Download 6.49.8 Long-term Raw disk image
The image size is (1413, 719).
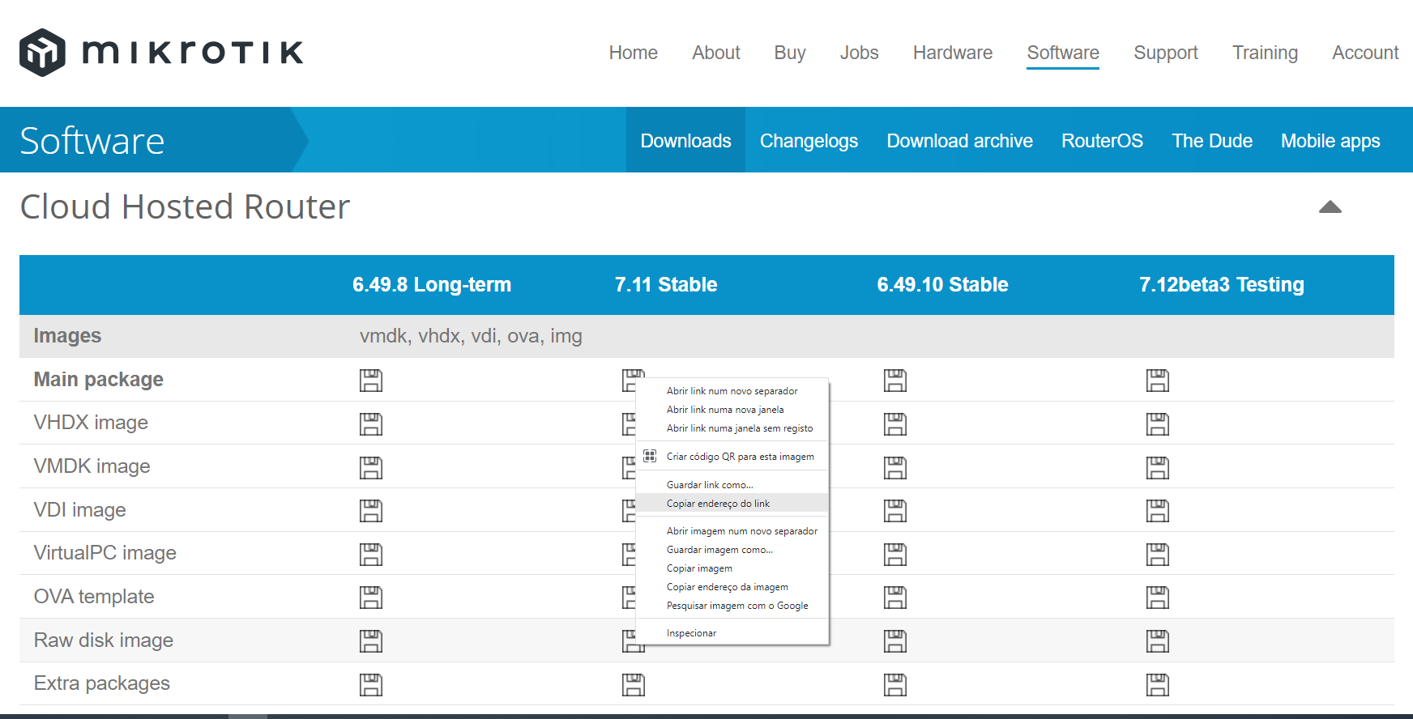[x=371, y=641]
